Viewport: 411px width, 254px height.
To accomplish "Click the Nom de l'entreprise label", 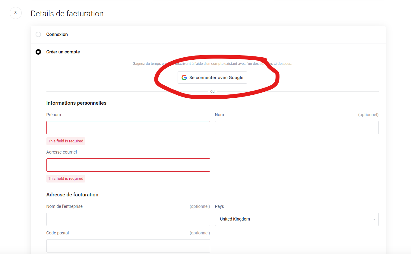I will 65,206.
